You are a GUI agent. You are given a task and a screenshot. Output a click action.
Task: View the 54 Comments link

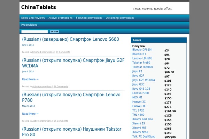pyautogui.click(x=61, y=87)
